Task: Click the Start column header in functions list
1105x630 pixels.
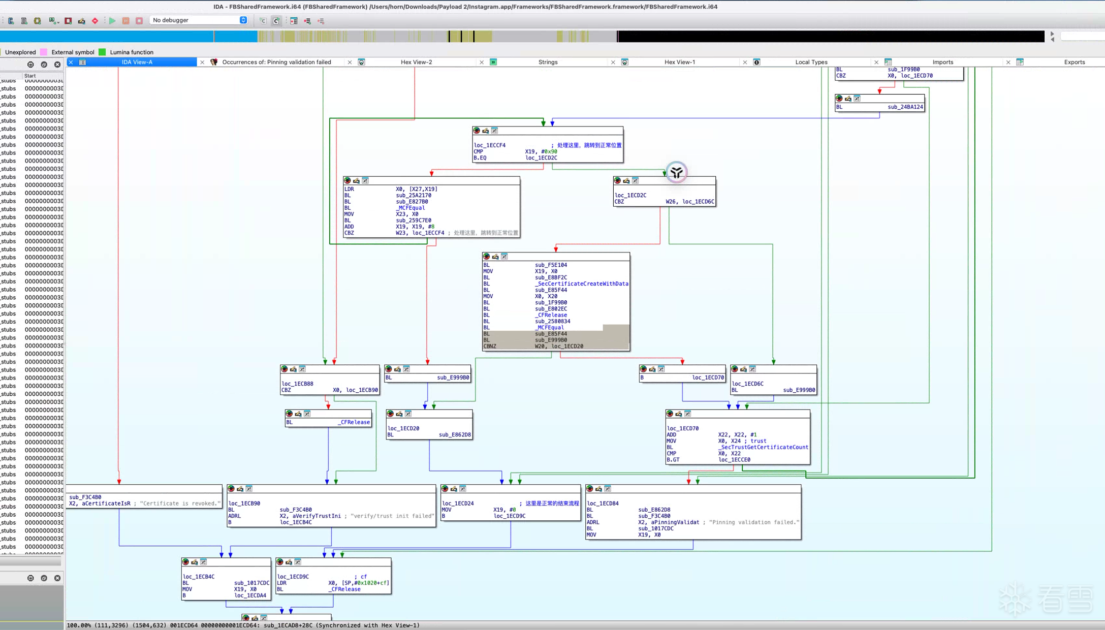Action: pyautogui.click(x=30, y=76)
